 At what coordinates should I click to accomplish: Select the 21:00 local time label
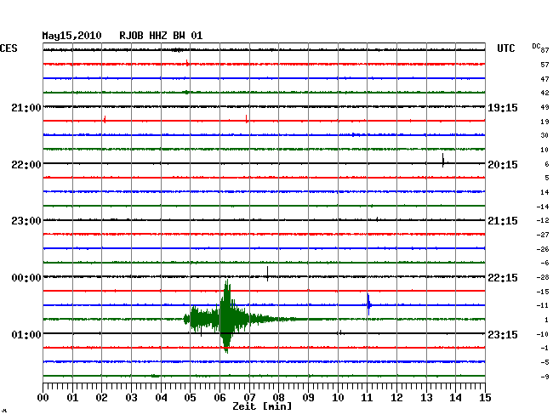click(x=26, y=107)
